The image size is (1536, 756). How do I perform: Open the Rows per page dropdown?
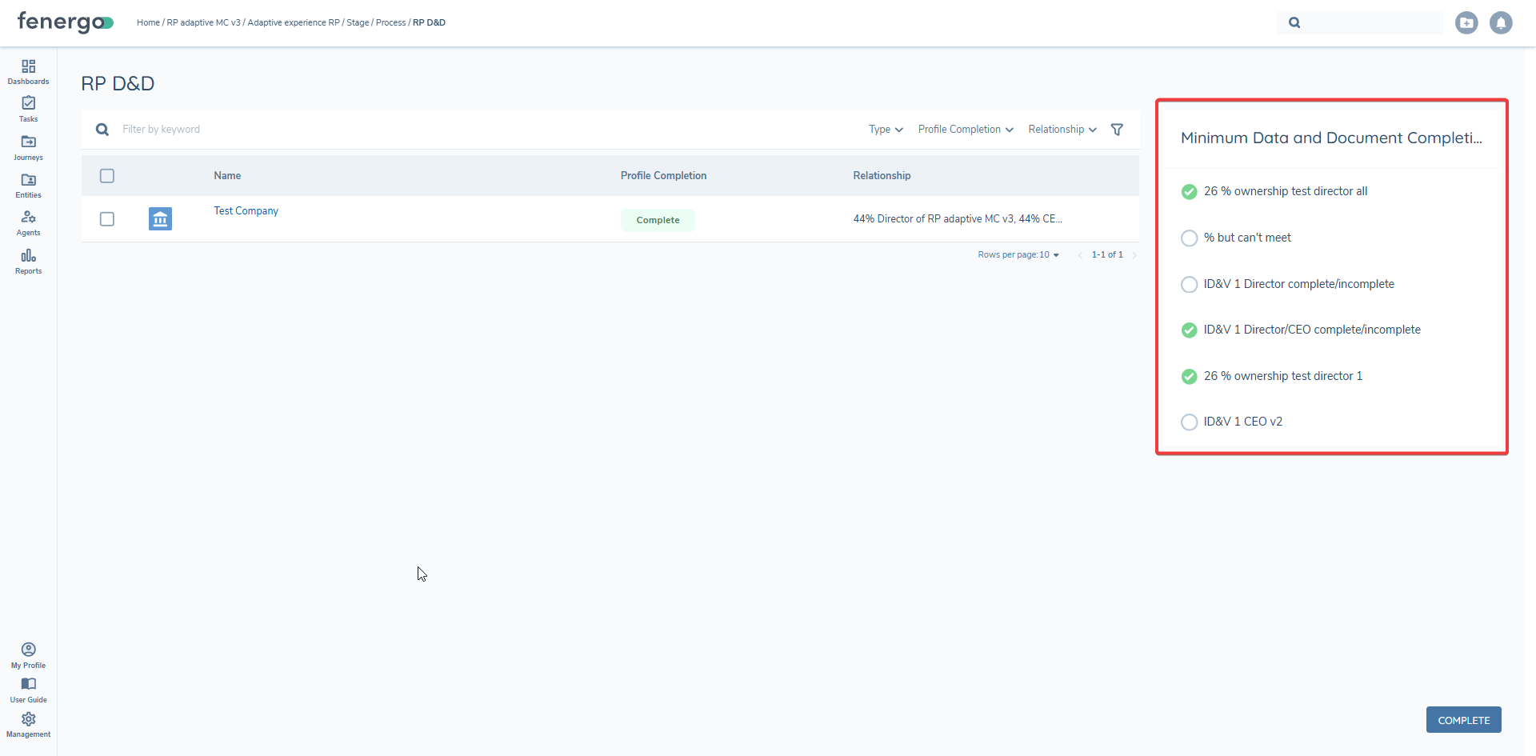click(1018, 255)
